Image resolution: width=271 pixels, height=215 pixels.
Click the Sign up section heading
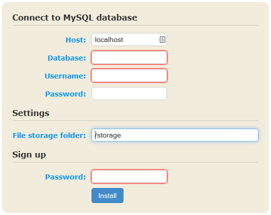coord(29,154)
